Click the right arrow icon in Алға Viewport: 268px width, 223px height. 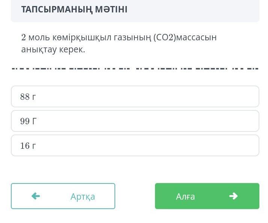click(x=233, y=196)
